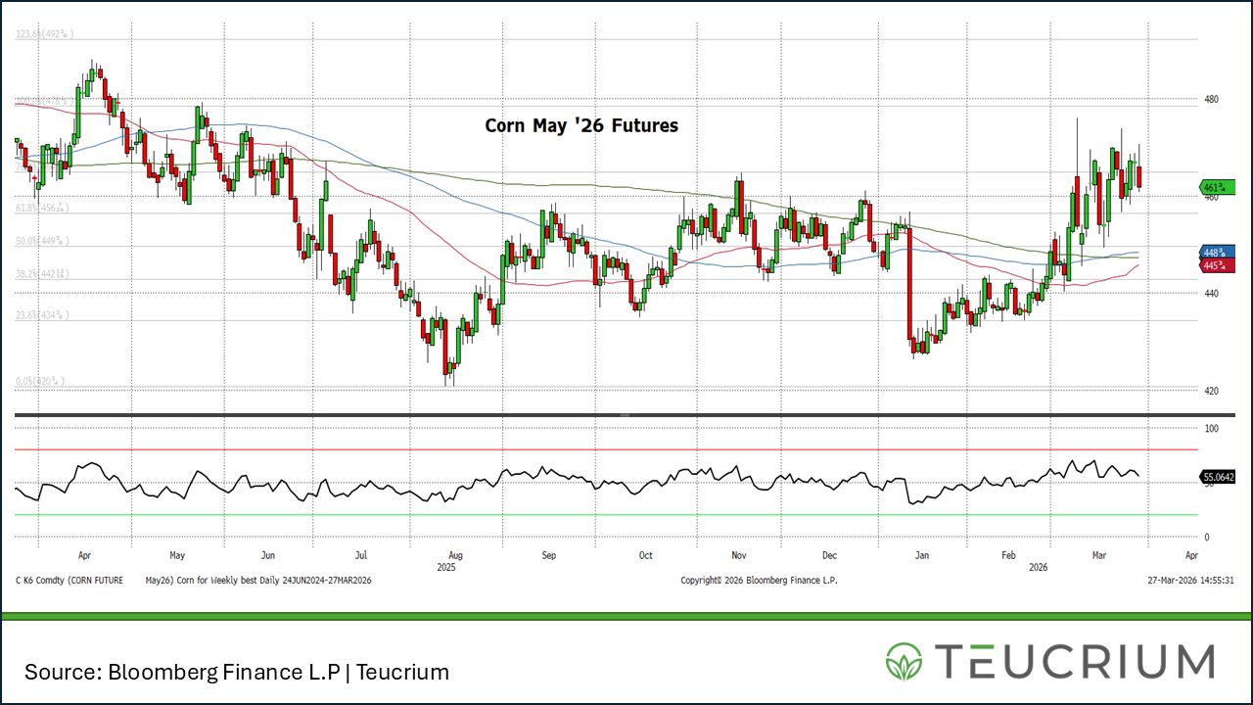Click the red RSI overbought line
The width and height of the screenshot is (1253, 705).
(607, 449)
